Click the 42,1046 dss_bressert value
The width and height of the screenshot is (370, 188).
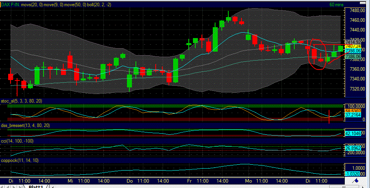(353, 134)
